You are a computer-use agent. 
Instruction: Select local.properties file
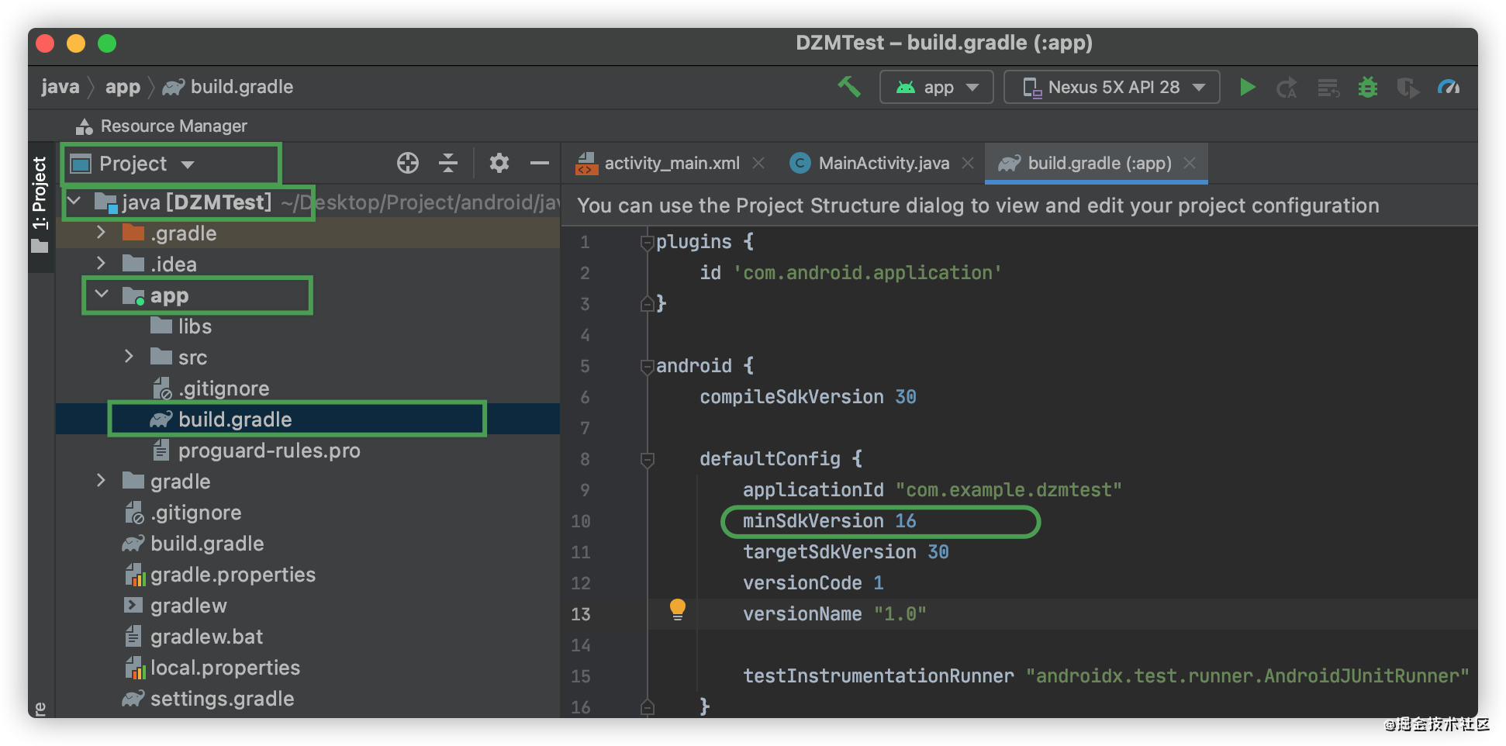[x=212, y=668]
